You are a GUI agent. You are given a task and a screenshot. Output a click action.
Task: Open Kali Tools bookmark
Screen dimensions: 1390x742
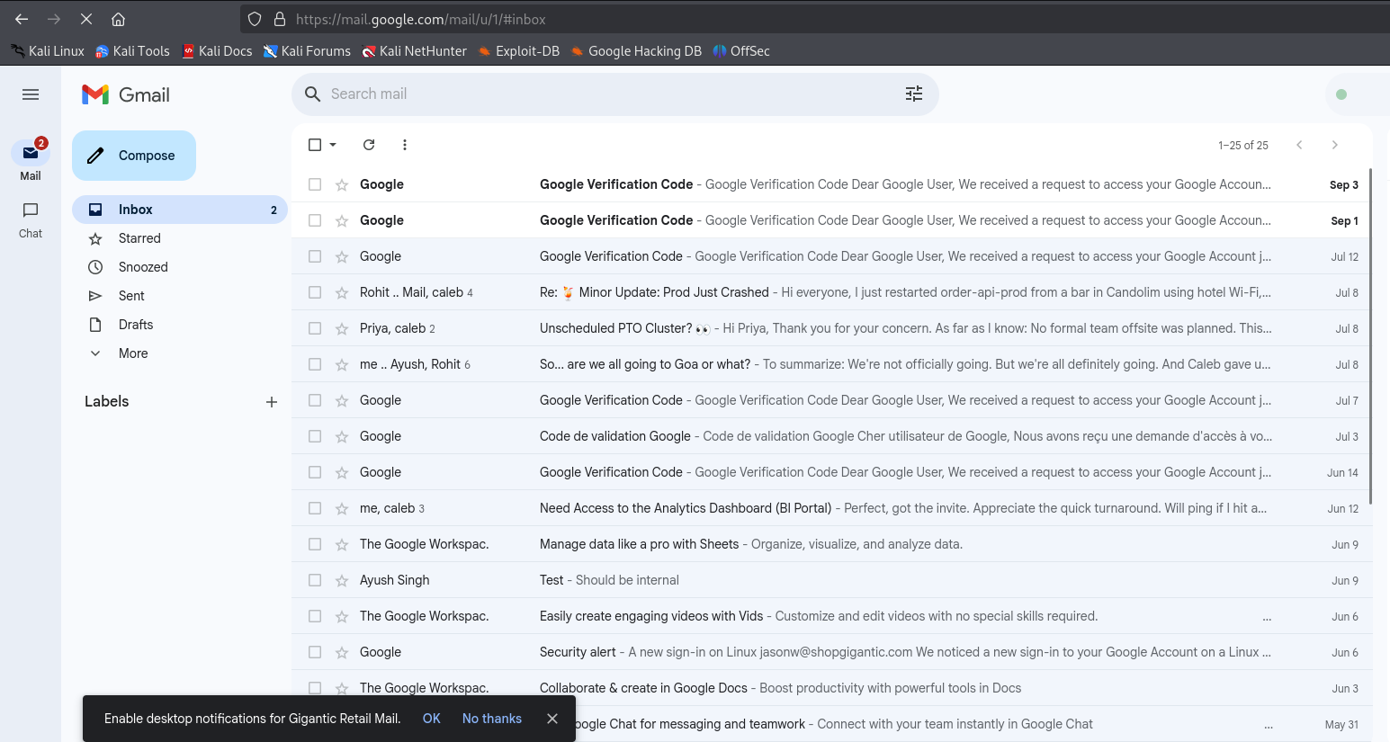pos(132,51)
